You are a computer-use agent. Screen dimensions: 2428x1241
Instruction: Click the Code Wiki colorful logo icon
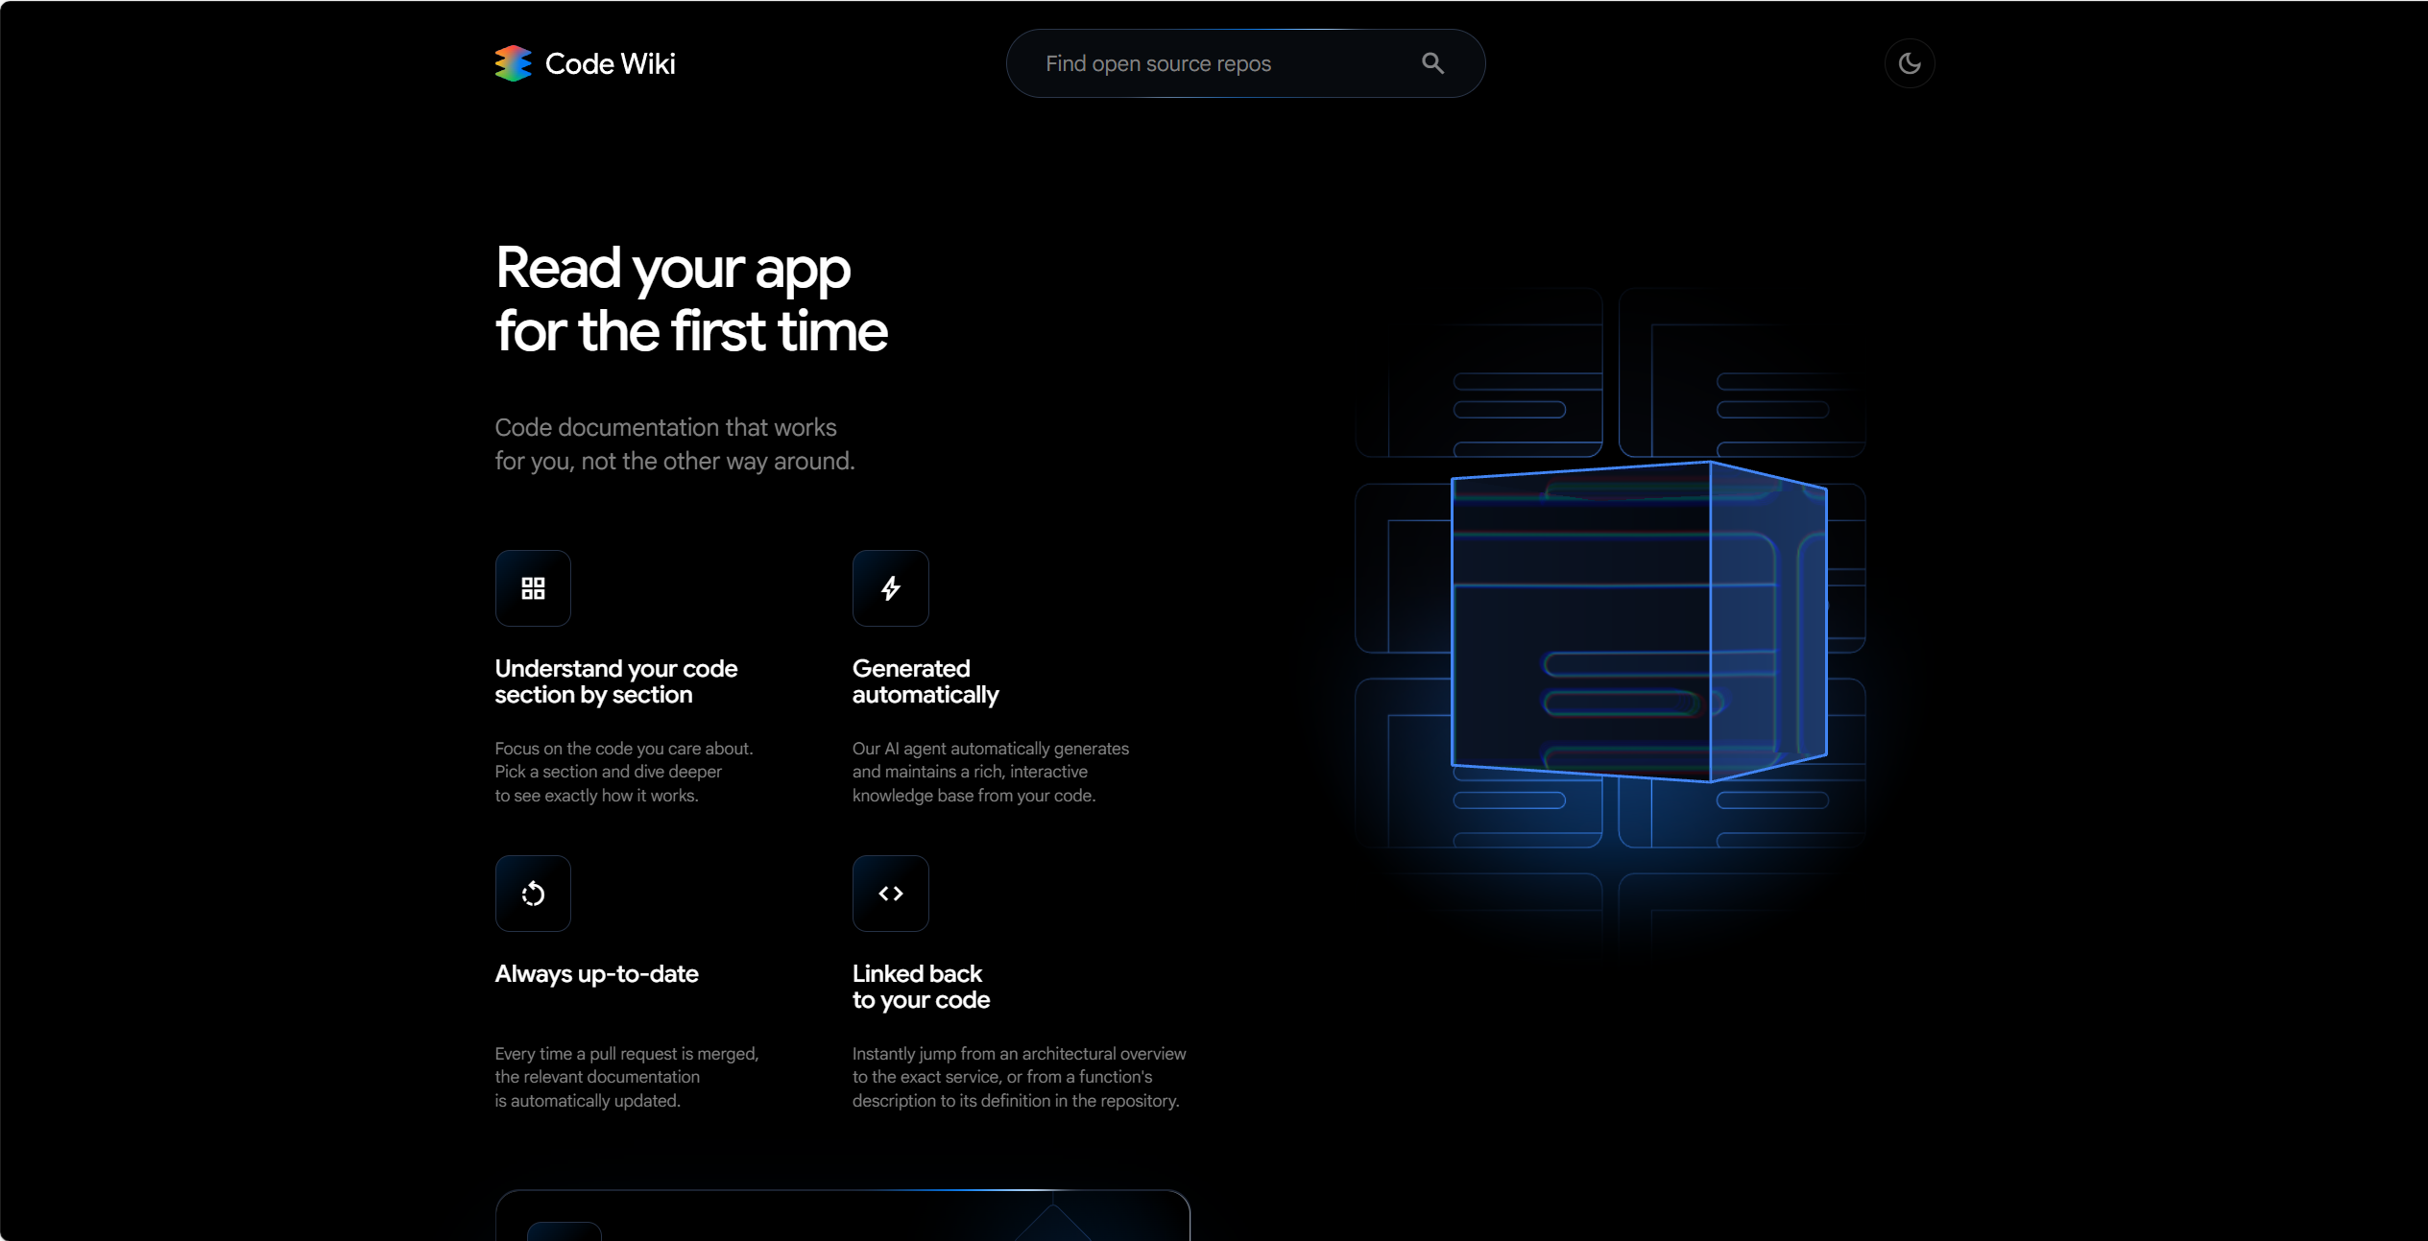tap(513, 63)
